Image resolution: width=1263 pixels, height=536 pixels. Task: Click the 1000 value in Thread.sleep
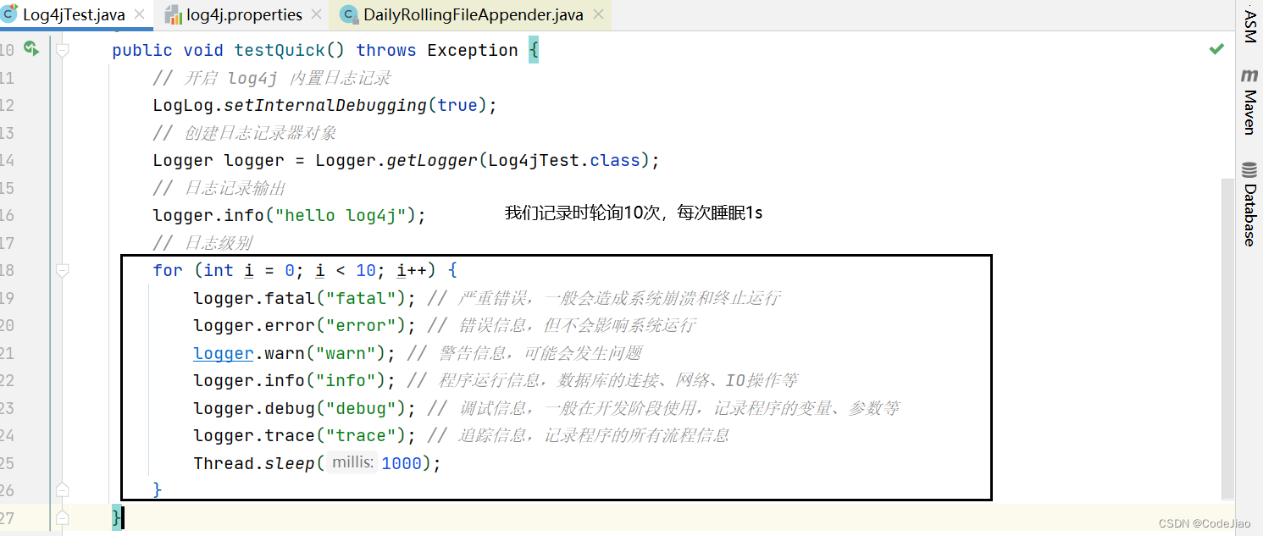coord(402,463)
